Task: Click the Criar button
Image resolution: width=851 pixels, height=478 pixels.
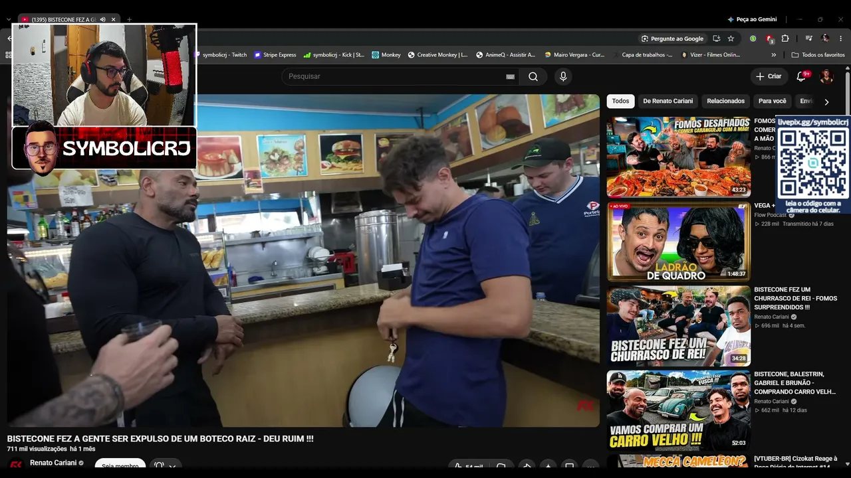Action: click(x=769, y=76)
